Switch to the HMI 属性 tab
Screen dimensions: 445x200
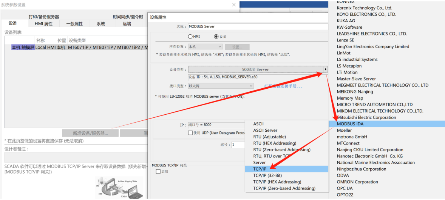[44, 23]
